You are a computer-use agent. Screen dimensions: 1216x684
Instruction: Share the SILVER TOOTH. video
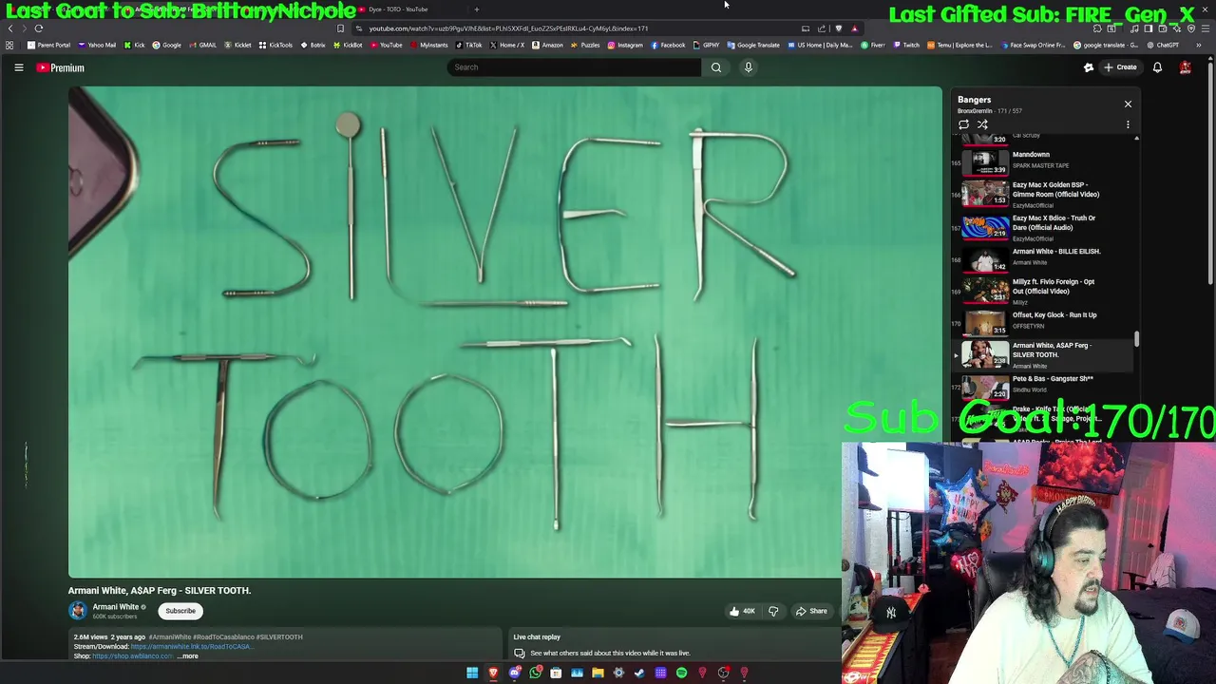click(x=811, y=611)
